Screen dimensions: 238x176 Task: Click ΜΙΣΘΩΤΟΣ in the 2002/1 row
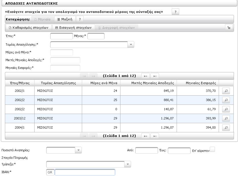[x=45, y=91]
